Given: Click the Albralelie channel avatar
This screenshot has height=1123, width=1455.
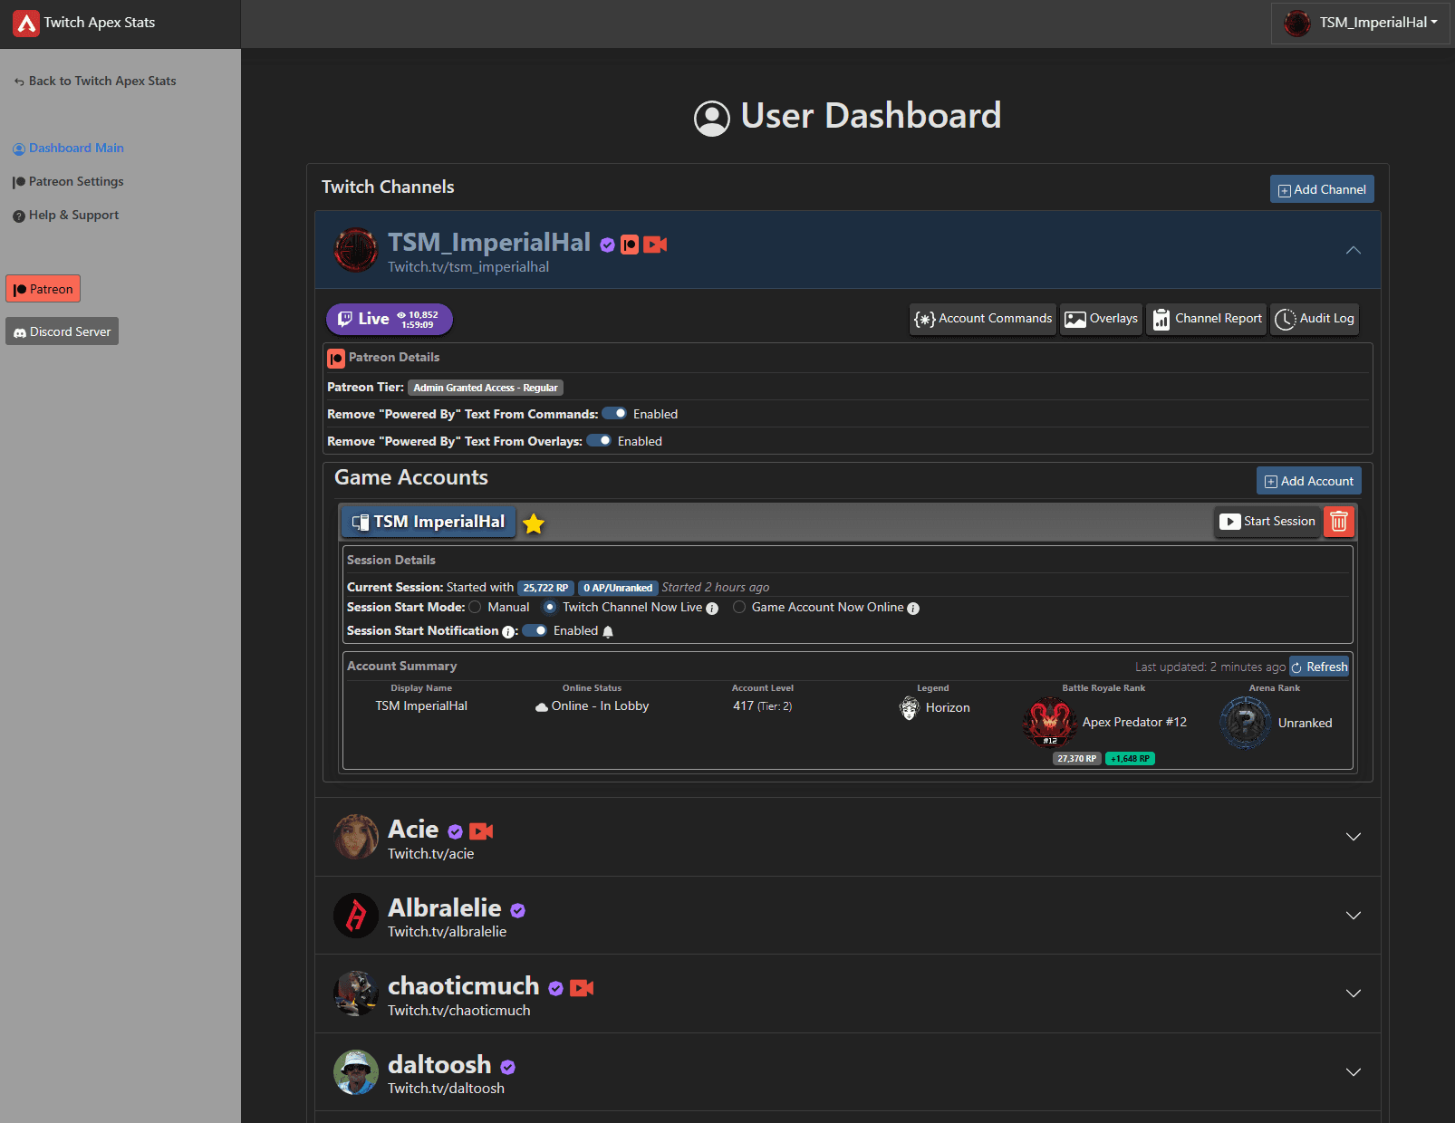Looking at the screenshot, I should [x=356, y=916].
